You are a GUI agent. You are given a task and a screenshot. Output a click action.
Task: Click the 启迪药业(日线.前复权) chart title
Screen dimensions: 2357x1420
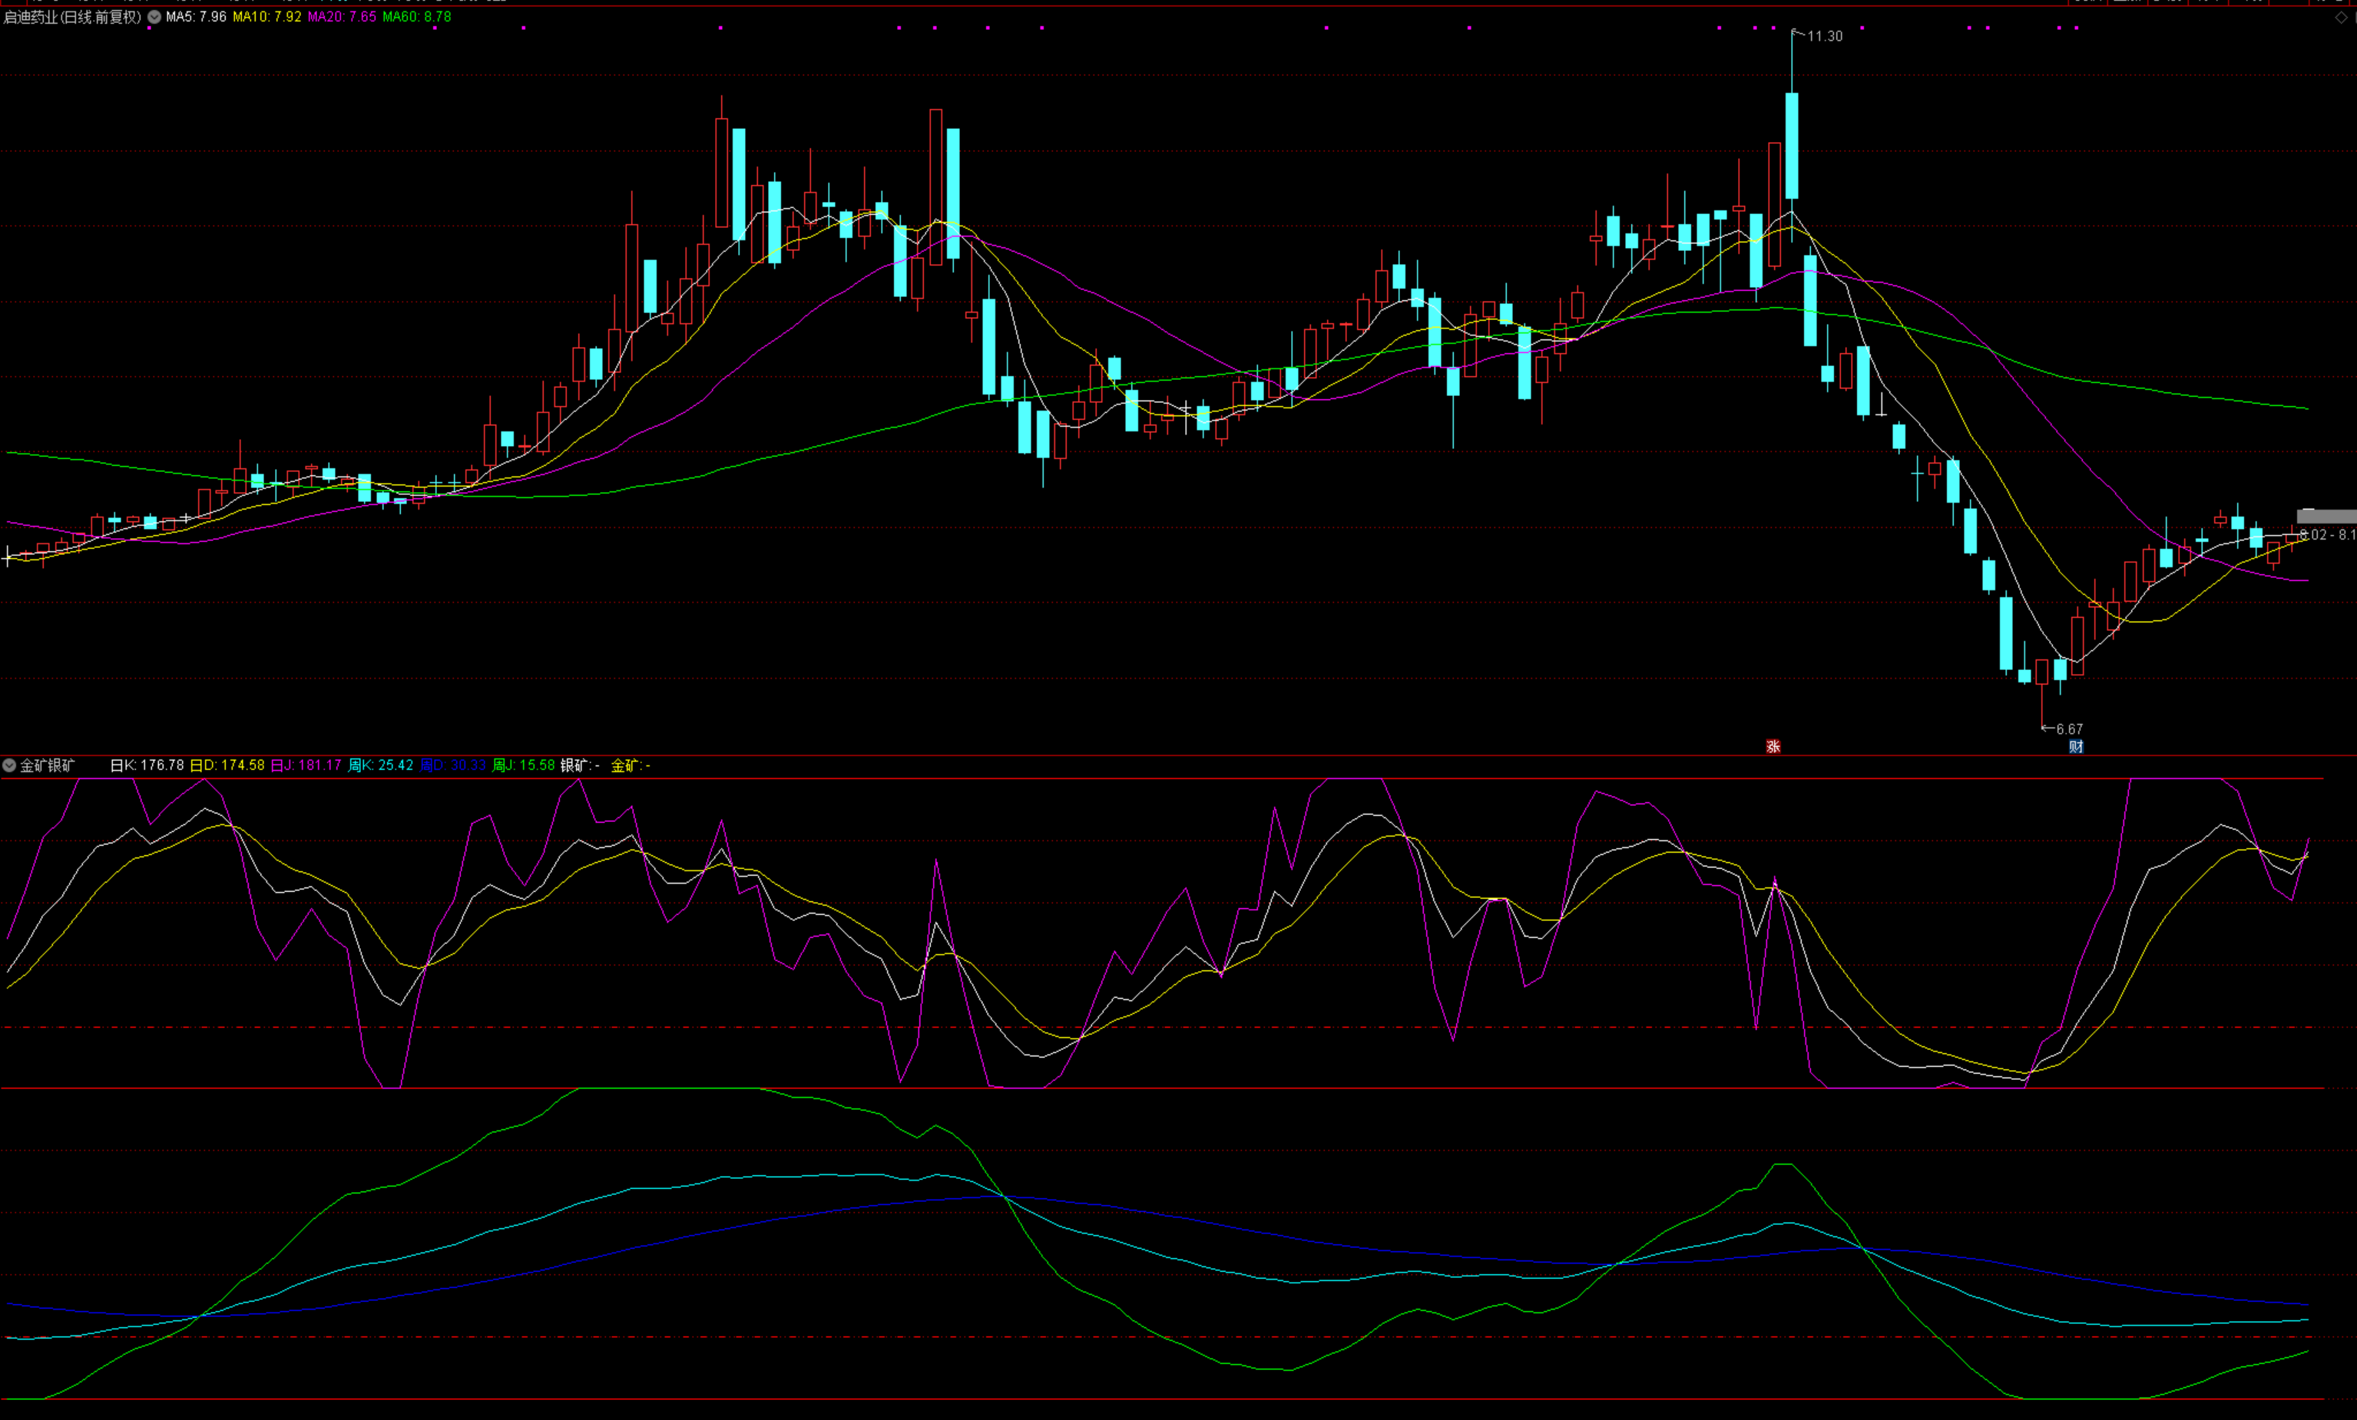click(73, 17)
